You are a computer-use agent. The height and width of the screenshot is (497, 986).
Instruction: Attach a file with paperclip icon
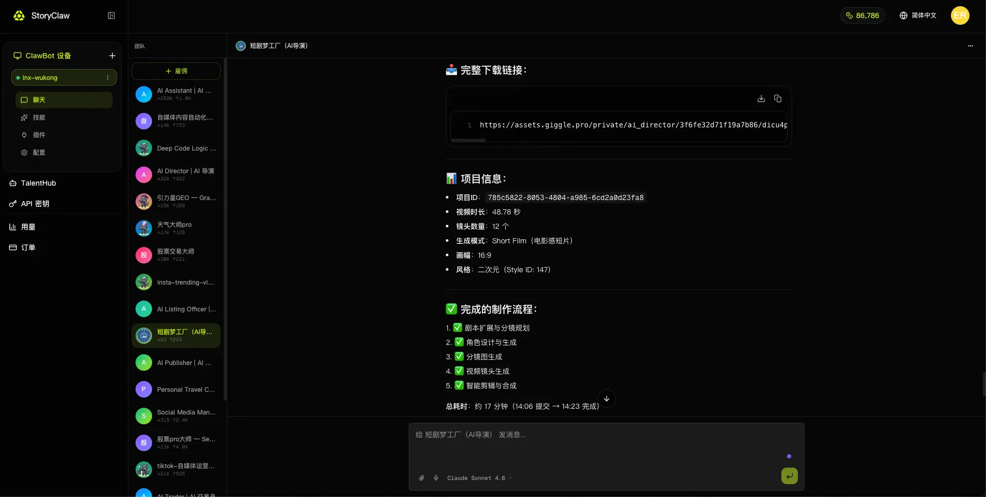(422, 478)
